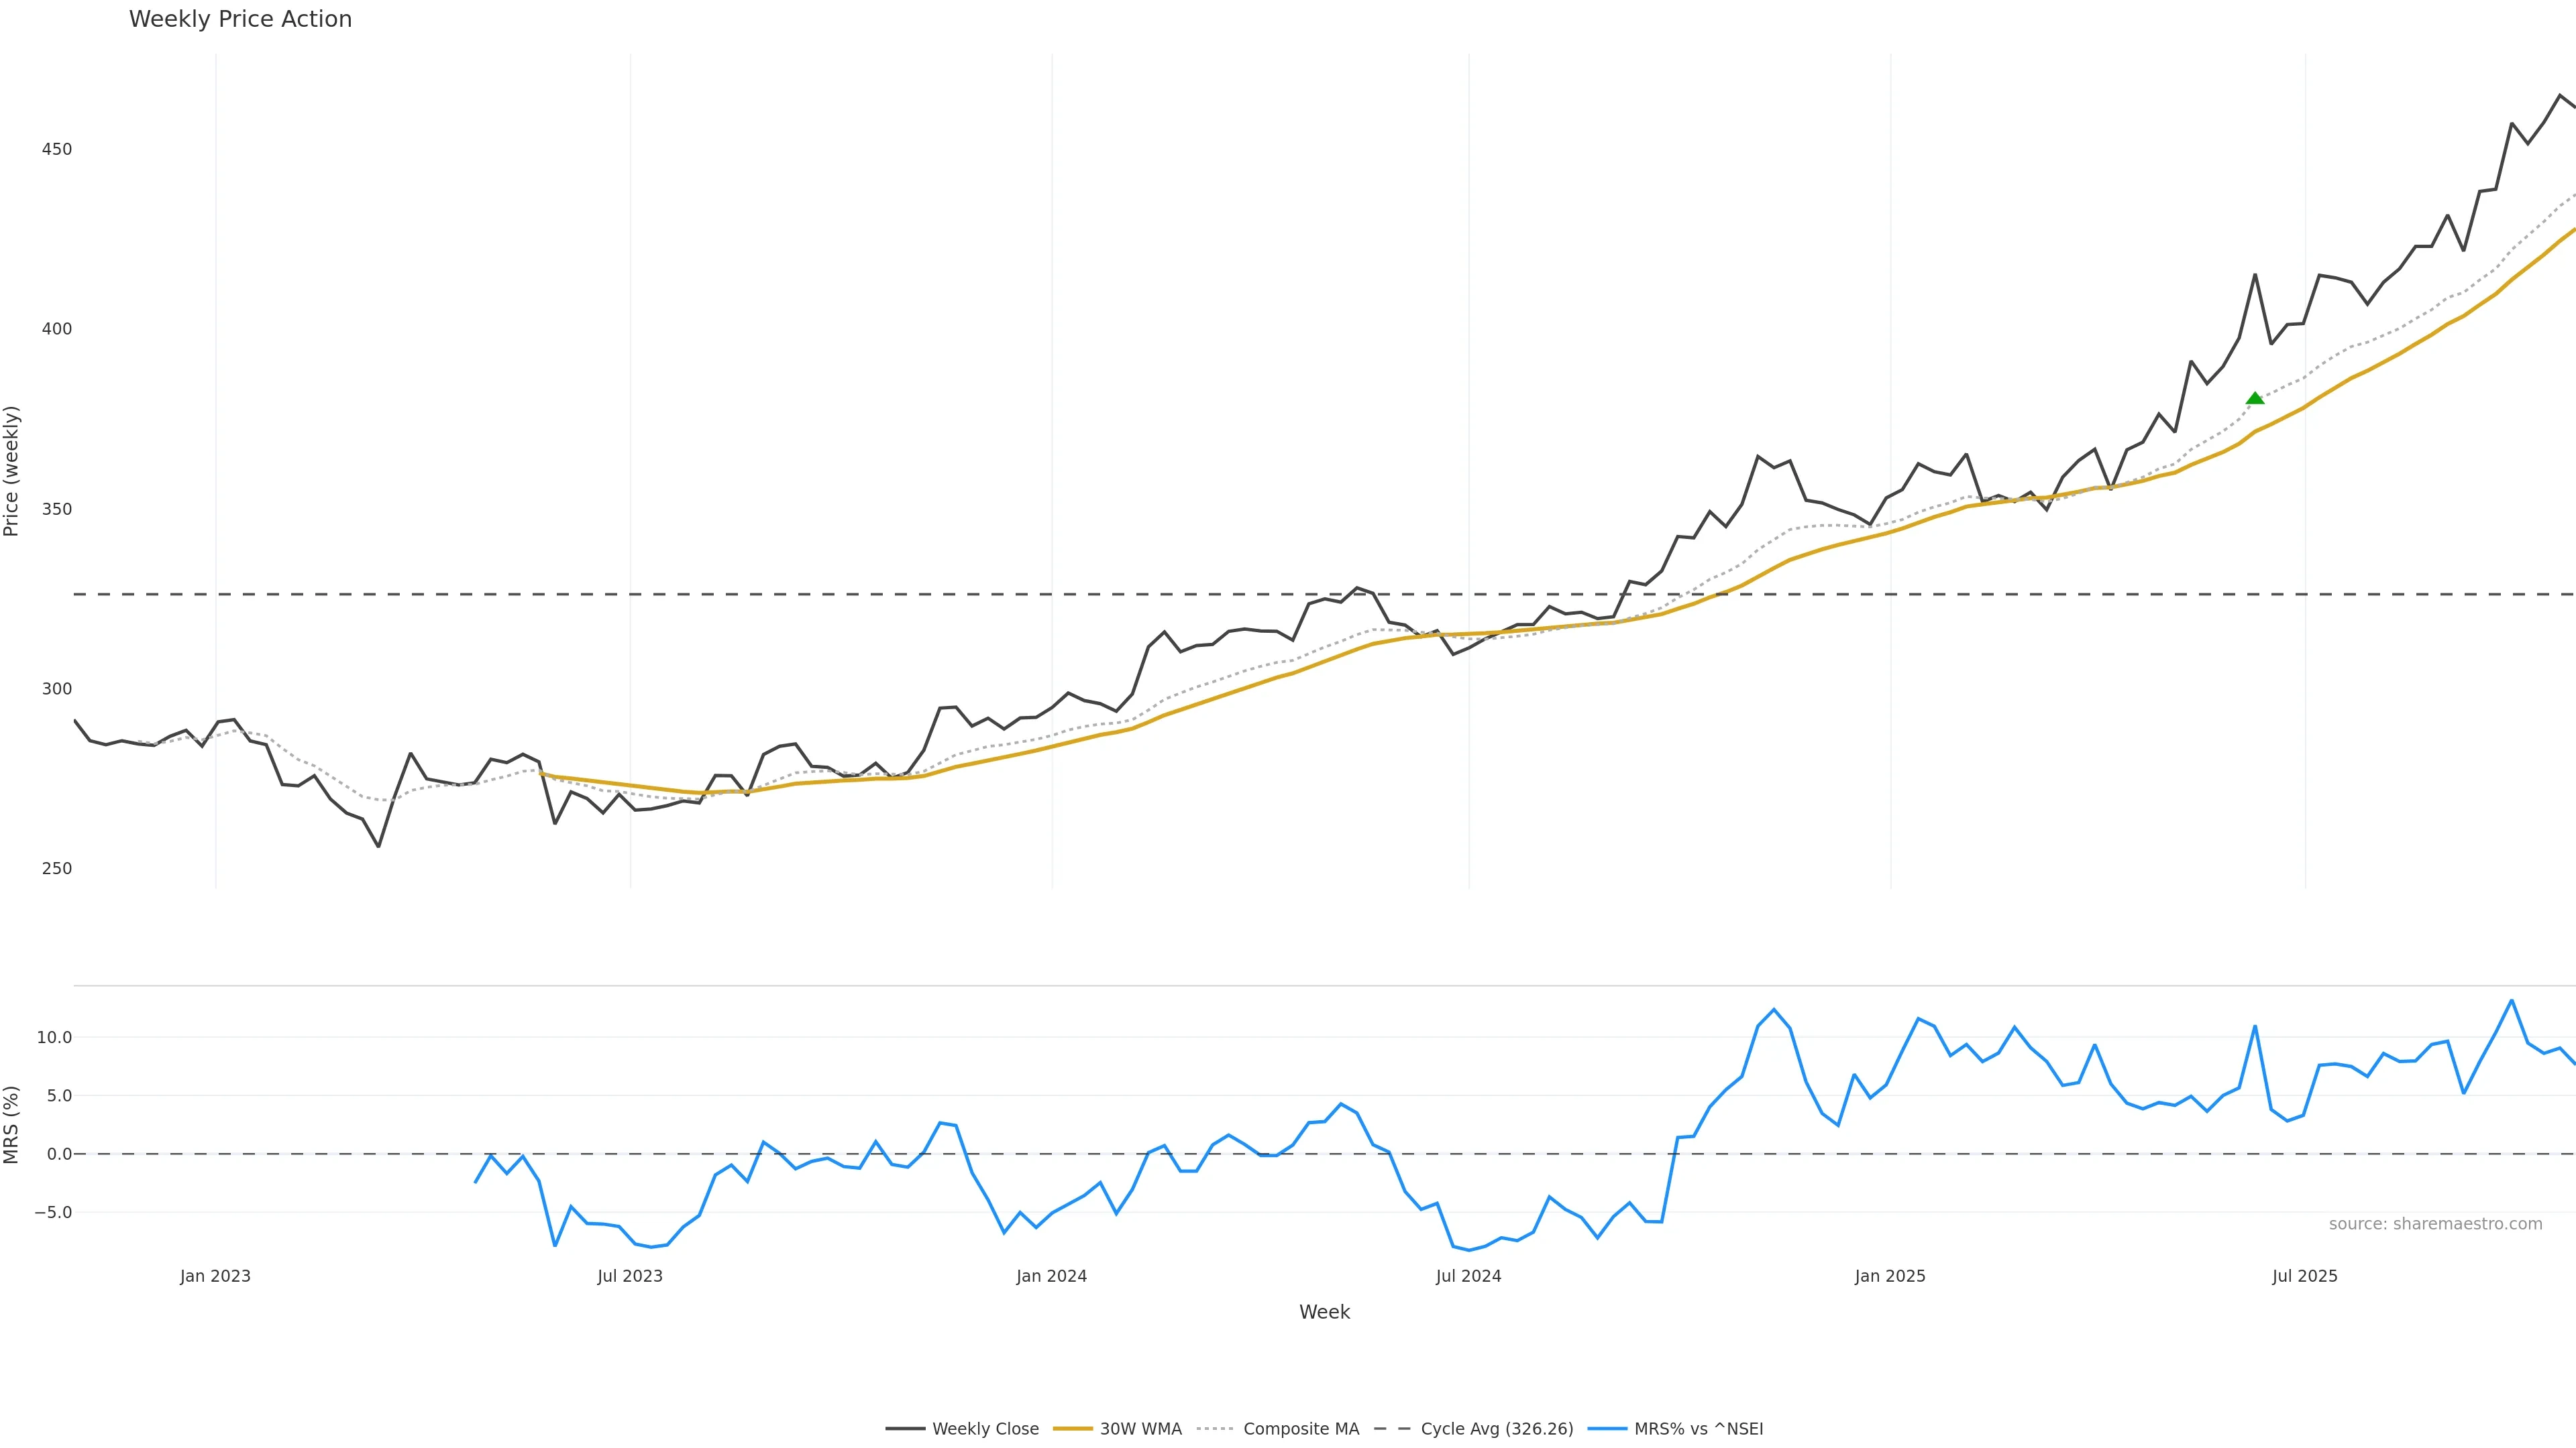The image size is (2576, 1448).
Task: Click the Week x-axis title
Action: (x=1324, y=1312)
